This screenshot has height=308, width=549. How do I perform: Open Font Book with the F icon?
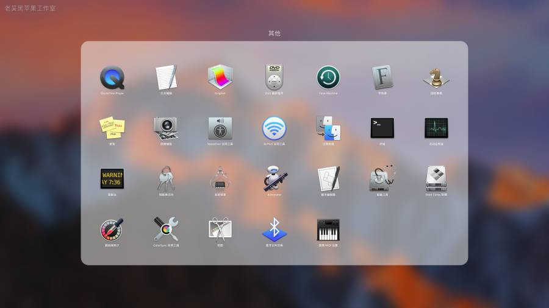[382, 77]
